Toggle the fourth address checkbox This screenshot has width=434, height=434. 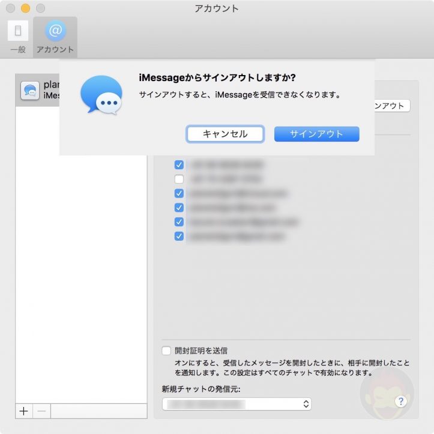click(179, 208)
